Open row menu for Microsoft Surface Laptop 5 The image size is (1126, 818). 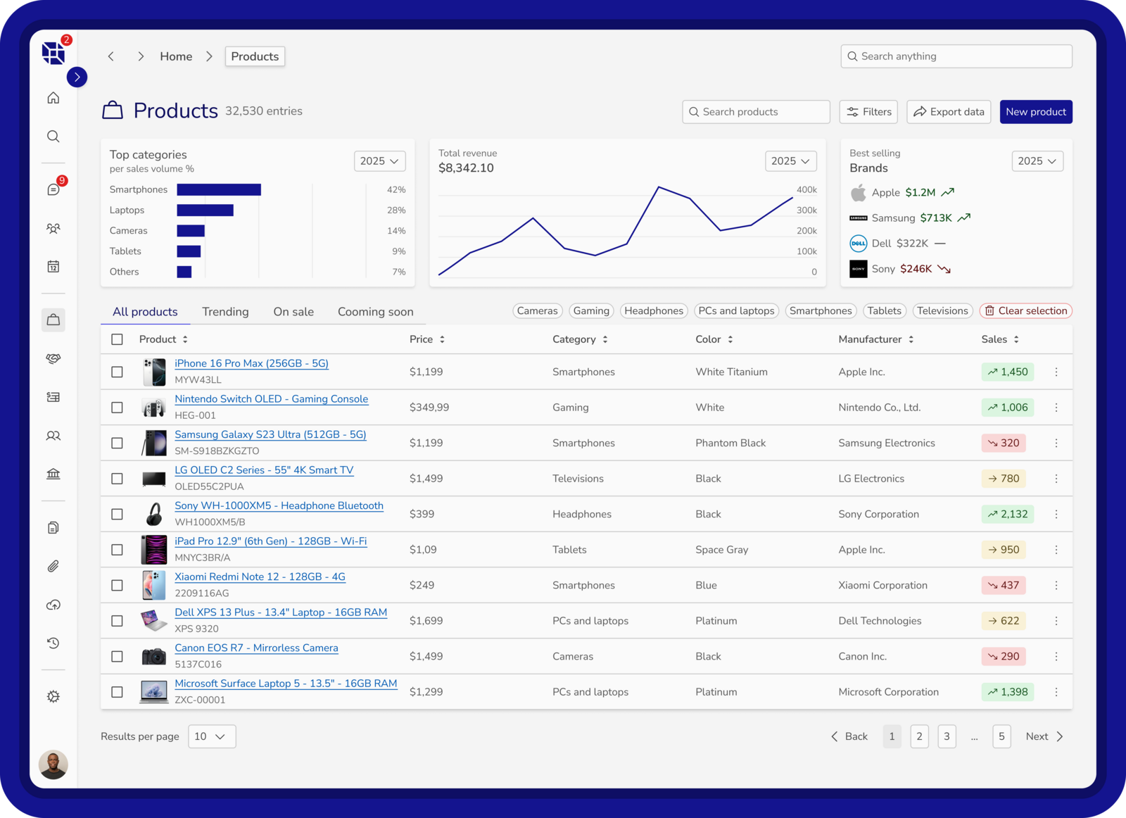(1056, 692)
